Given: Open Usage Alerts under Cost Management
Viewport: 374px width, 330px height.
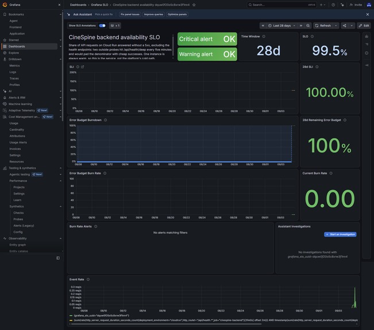Looking at the screenshot, I should click(18, 142).
